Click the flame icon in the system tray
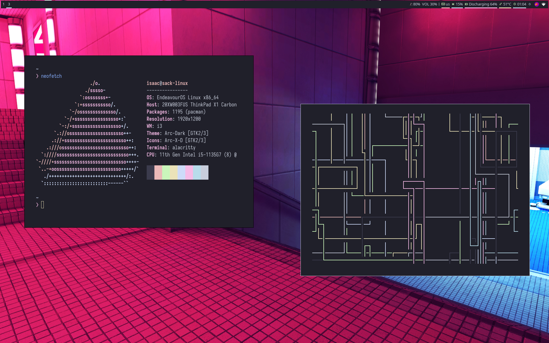The width and height of the screenshot is (549, 343). [537, 4]
